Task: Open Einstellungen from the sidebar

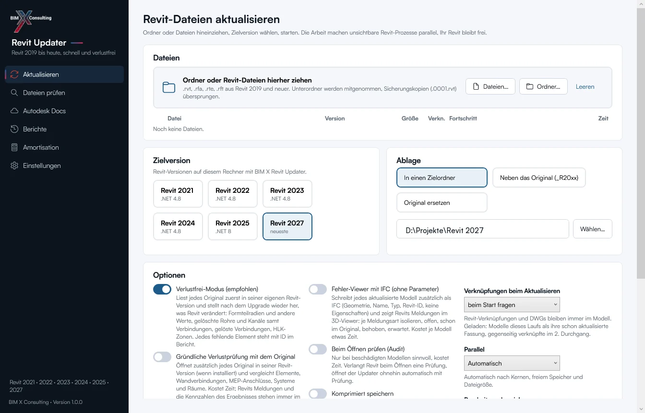Action: [x=64, y=165]
